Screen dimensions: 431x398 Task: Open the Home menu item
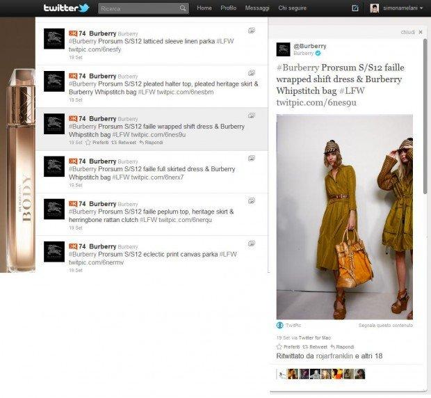204,8
